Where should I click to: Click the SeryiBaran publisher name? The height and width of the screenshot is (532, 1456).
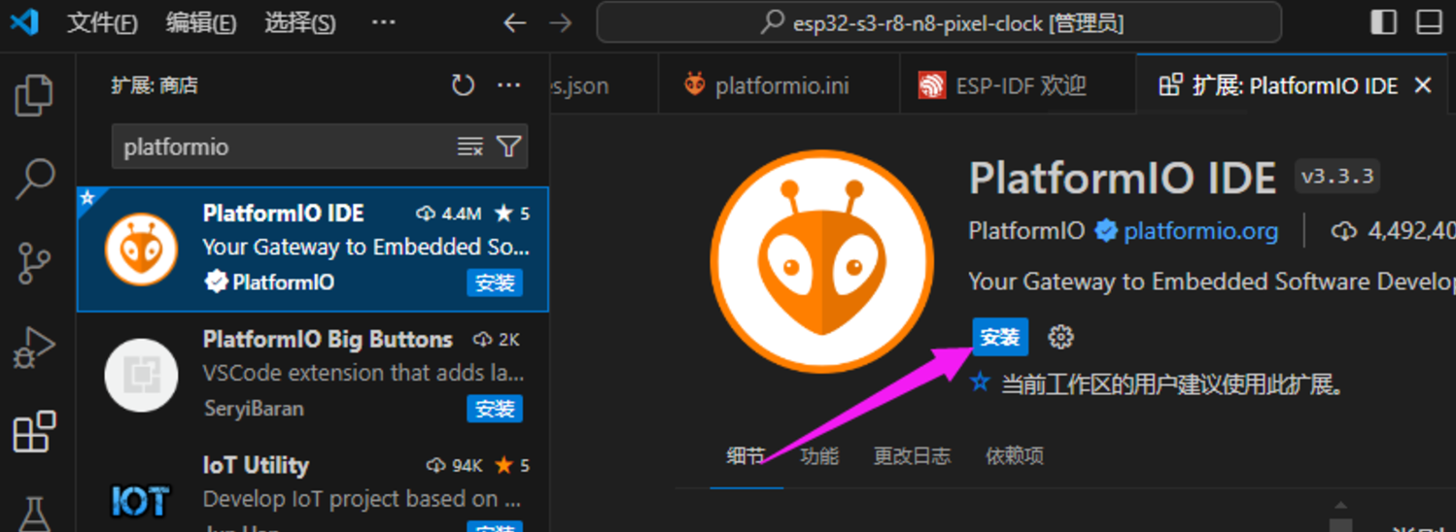pyautogui.click(x=254, y=409)
